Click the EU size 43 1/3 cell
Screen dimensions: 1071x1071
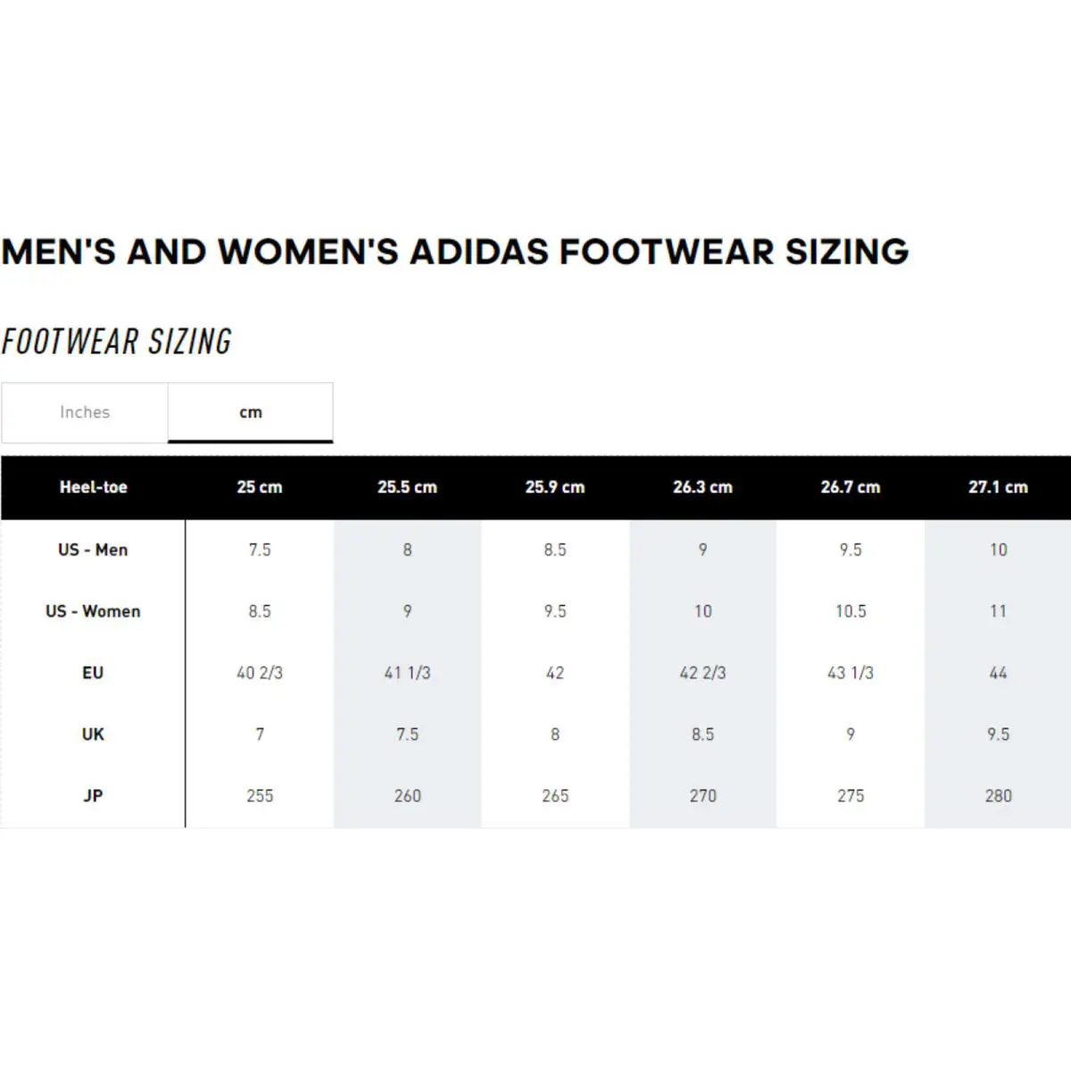click(x=851, y=673)
